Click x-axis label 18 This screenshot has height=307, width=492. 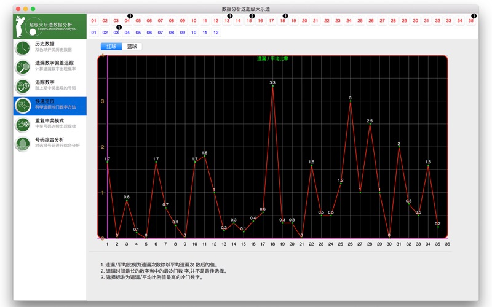coord(272,244)
